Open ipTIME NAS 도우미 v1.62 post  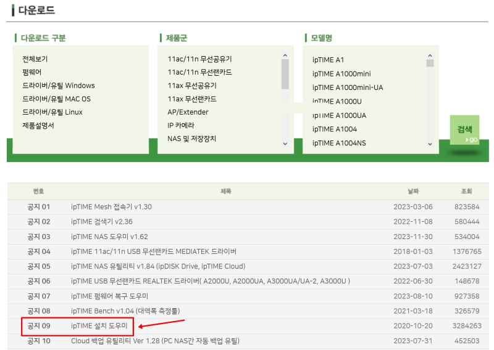pyautogui.click(x=109, y=237)
